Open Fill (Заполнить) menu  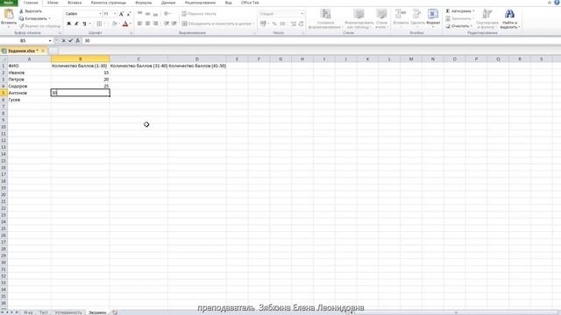[x=459, y=18]
